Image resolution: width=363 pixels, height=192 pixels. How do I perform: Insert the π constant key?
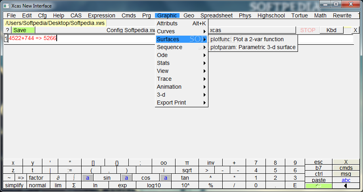tap(187, 163)
